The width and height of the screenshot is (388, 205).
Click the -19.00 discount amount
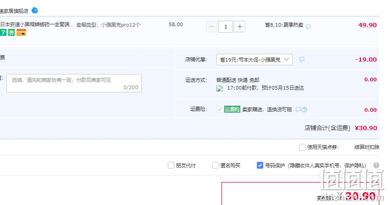(366, 59)
